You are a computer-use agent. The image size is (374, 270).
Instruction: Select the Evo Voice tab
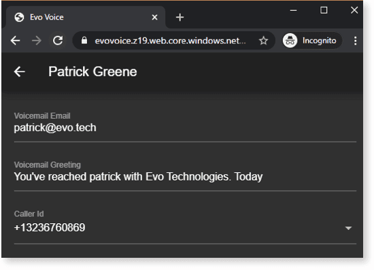tap(86, 17)
